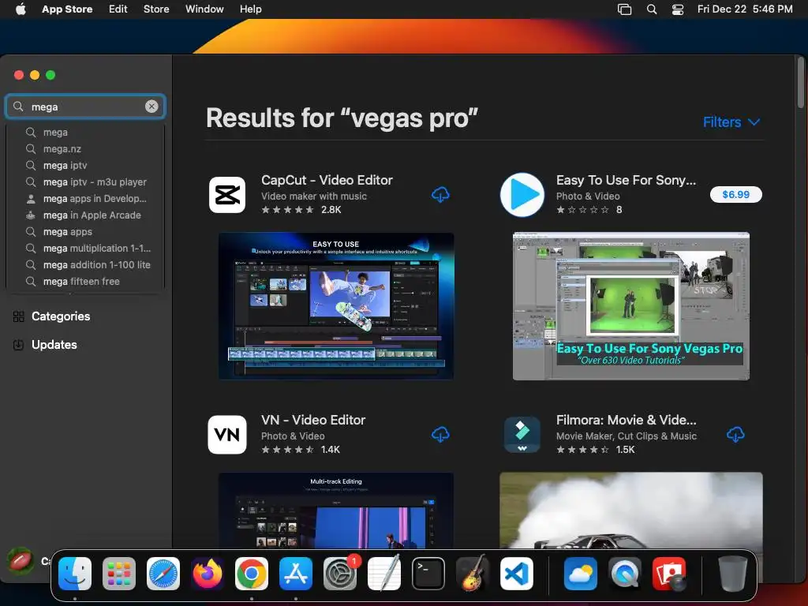
Task: Open Visual Studio Code from the Dock
Action: pyautogui.click(x=516, y=574)
